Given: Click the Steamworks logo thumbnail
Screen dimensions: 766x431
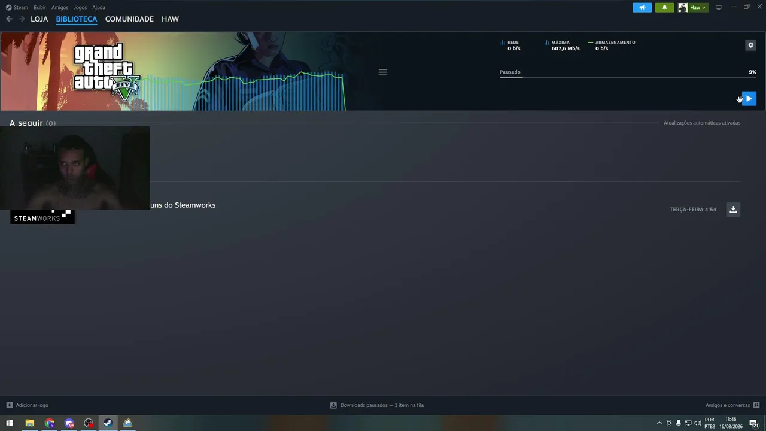Looking at the screenshot, I should [x=42, y=217].
